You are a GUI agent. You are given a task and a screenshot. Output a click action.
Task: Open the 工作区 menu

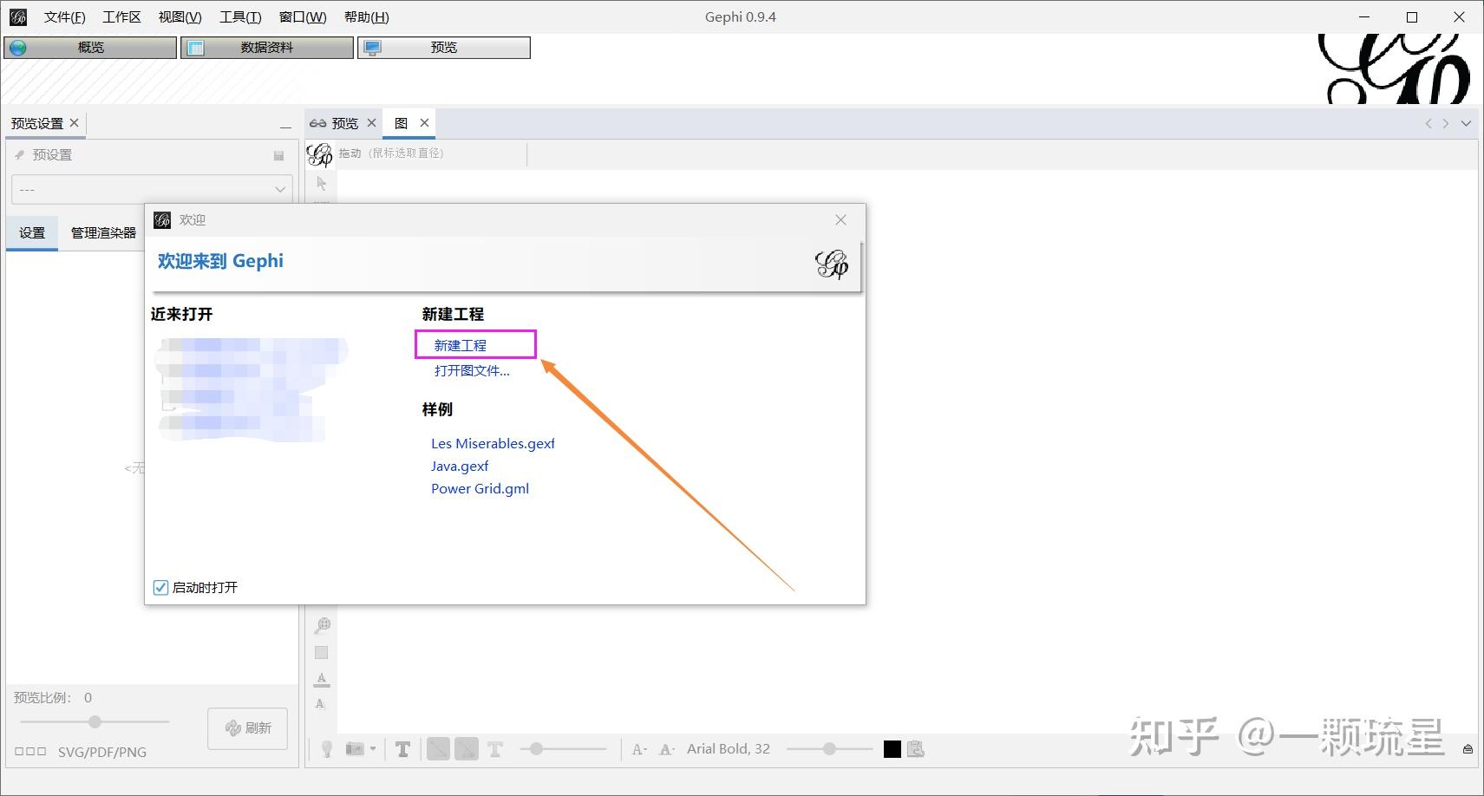(121, 17)
